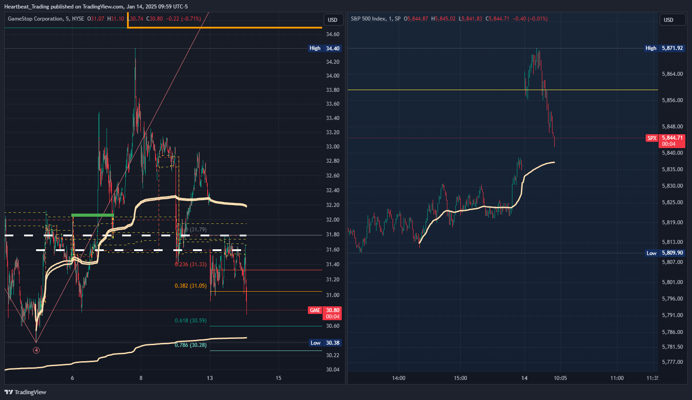Select the circled 4 wave marker on GME chart
The height and width of the screenshot is (400, 692).
[37, 350]
